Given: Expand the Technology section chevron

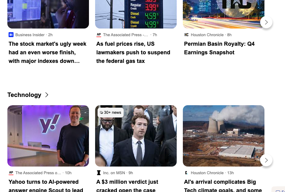Looking at the screenshot, I should tap(47, 95).
